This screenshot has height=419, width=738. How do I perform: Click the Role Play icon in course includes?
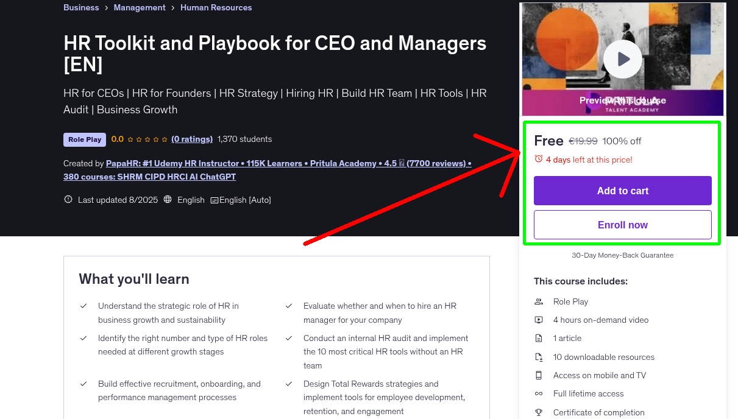click(539, 301)
